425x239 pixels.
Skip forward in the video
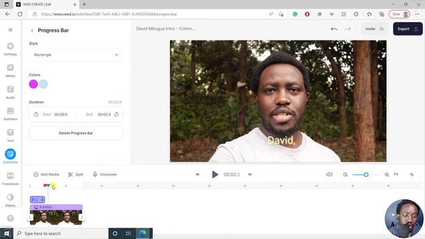pos(250,175)
